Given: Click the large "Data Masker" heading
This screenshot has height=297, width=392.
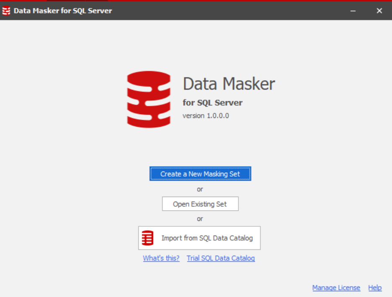Looking at the screenshot, I should click(229, 84).
